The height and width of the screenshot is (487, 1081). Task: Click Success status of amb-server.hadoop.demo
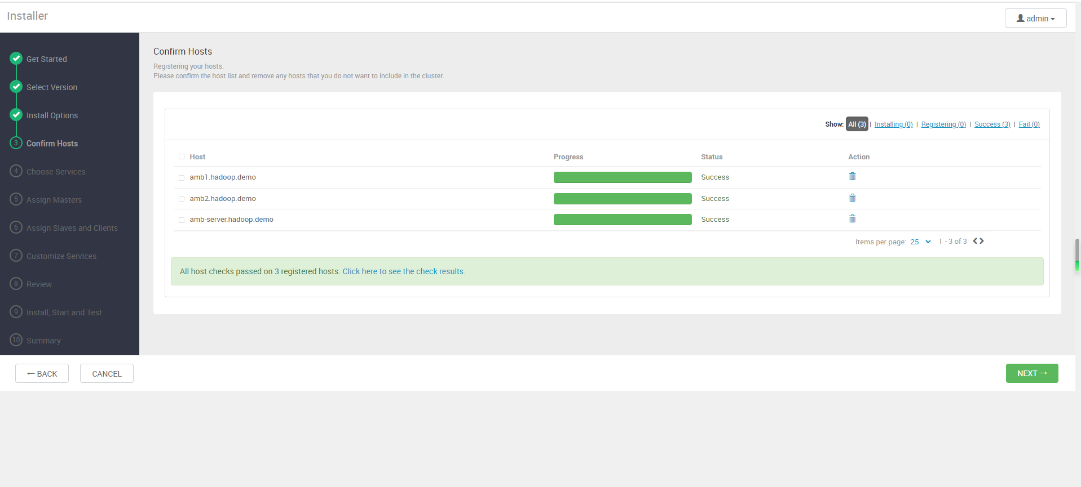[715, 220]
